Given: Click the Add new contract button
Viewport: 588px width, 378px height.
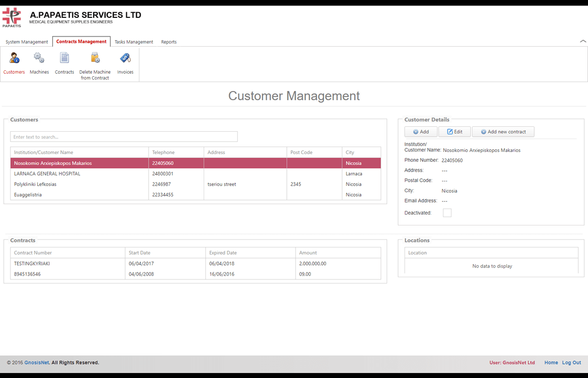Looking at the screenshot, I should coord(503,132).
